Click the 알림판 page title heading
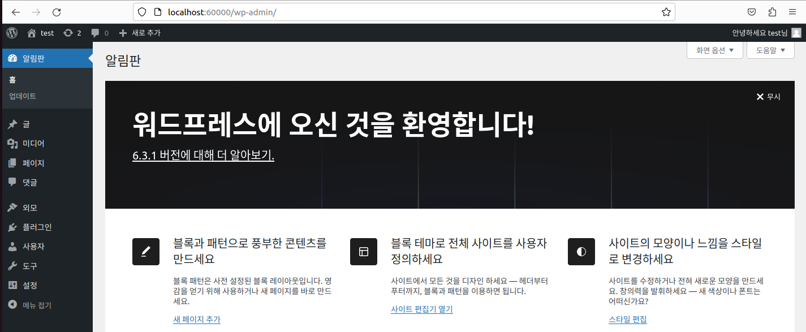The width and height of the screenshot is (806, 332). 123,61
